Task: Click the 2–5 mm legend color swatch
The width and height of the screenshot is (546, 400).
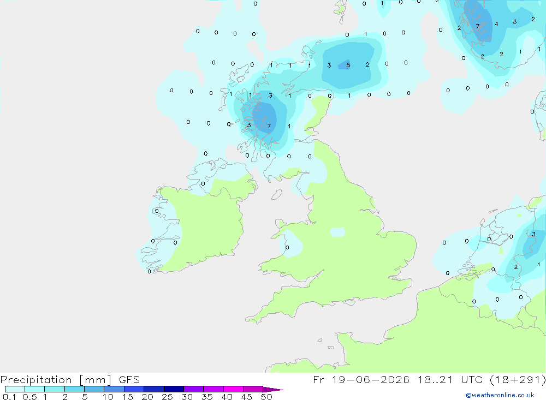Action: click(x=74, y=389)
